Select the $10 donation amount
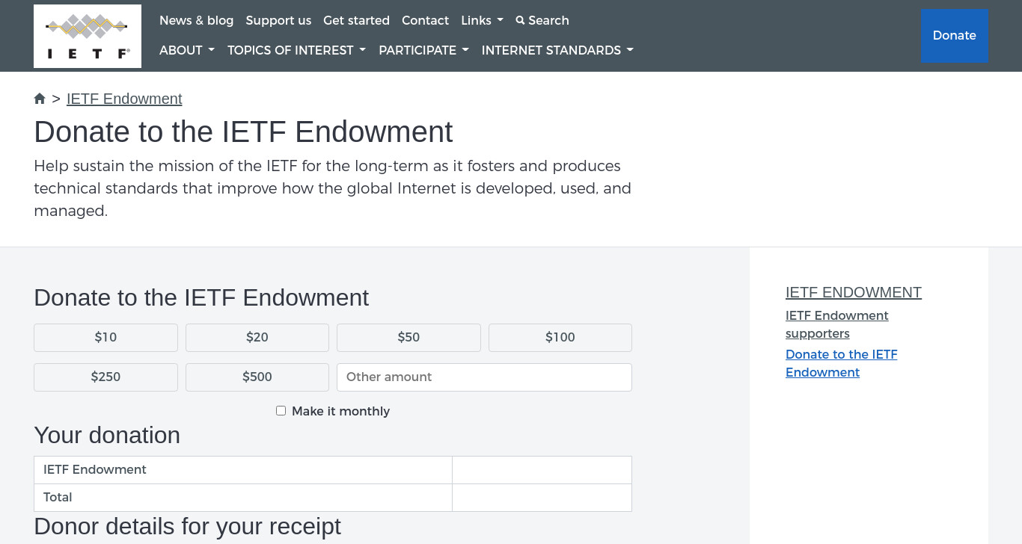The width and height of the screenshot is (1022, 544). click(105, 338)
